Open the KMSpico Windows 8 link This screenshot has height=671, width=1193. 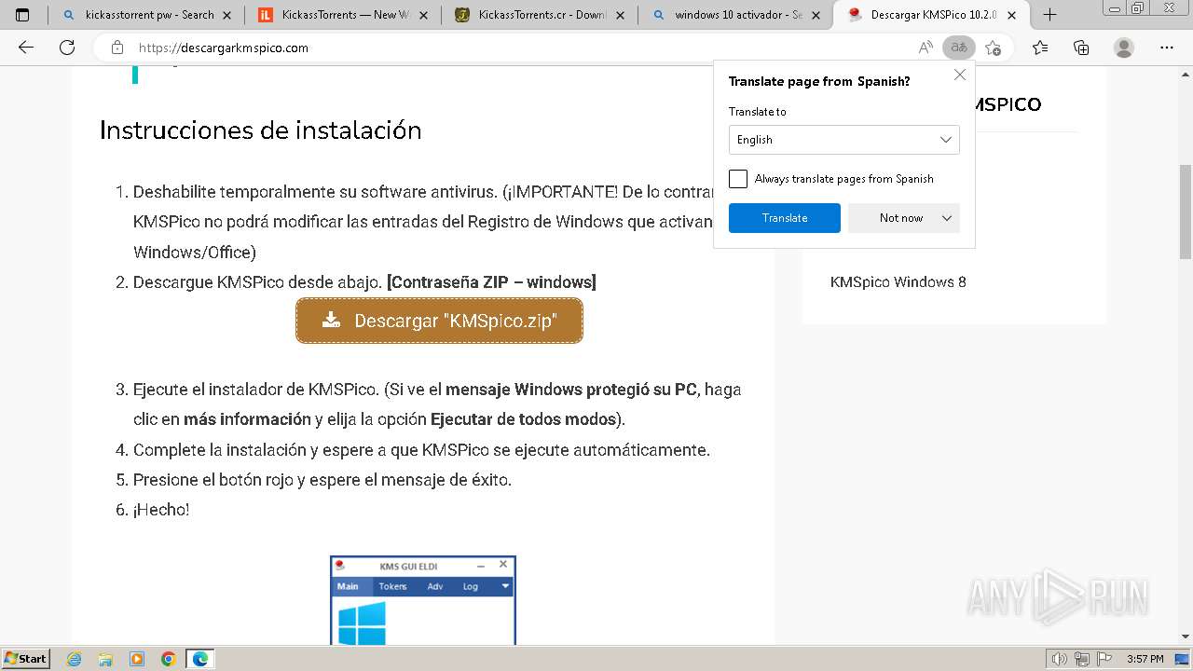(x=898, y=281)
